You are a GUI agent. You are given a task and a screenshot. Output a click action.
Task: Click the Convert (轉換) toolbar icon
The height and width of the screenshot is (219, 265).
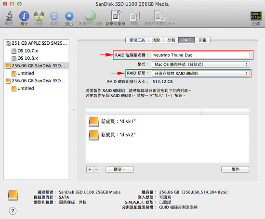135,16
